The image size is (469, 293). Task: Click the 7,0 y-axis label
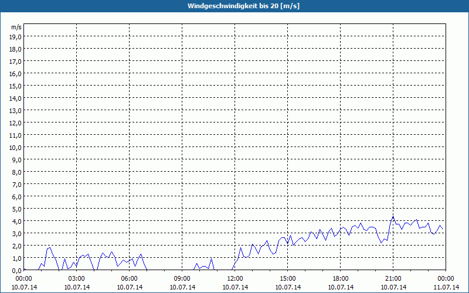click(16, 184)
